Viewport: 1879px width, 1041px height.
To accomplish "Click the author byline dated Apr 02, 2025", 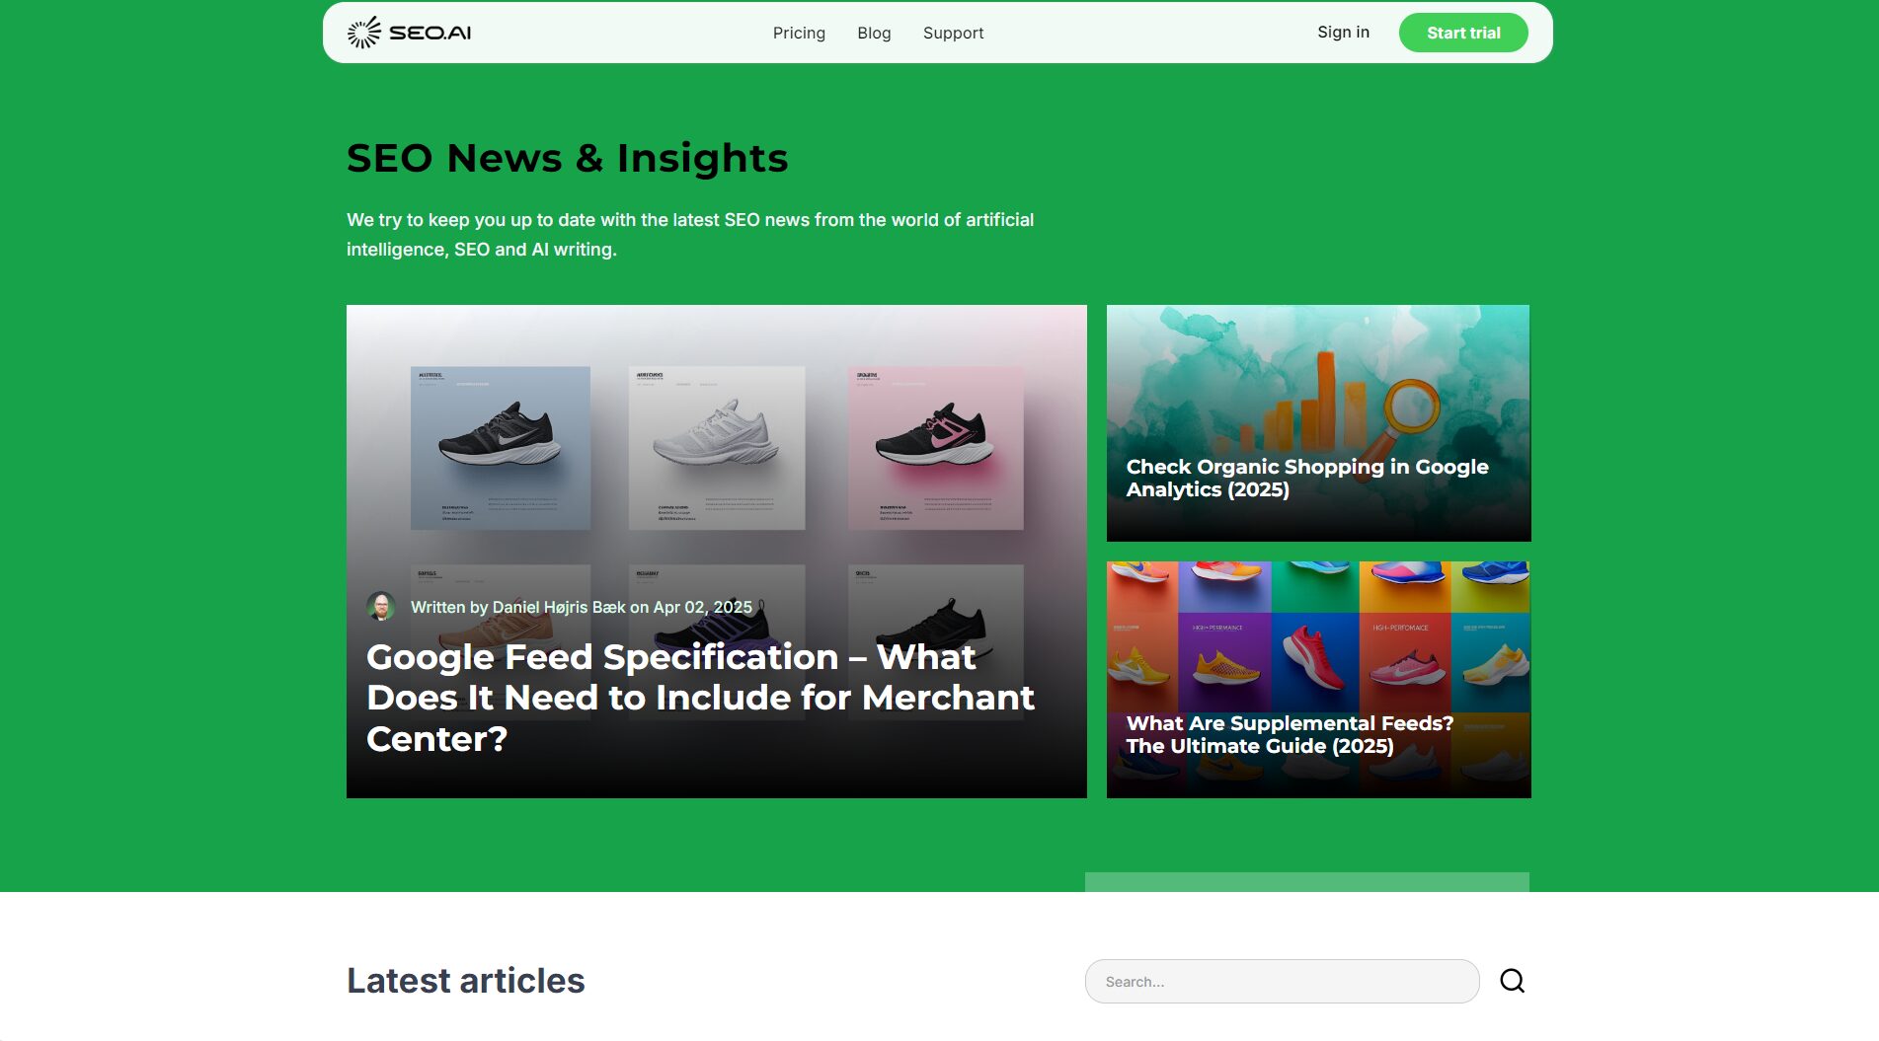I will tap(581, 607).
